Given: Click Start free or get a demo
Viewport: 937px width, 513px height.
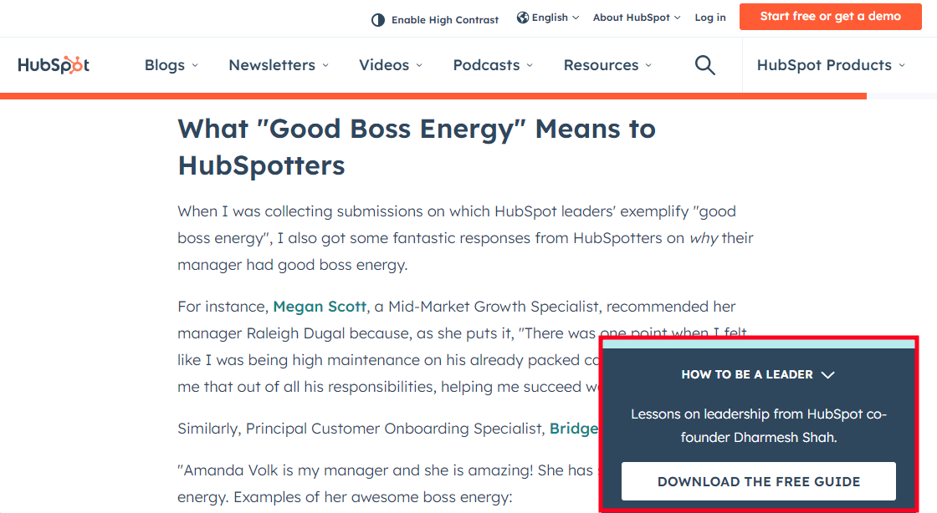Looking at the screenshot, I should [x=830, y=17].
